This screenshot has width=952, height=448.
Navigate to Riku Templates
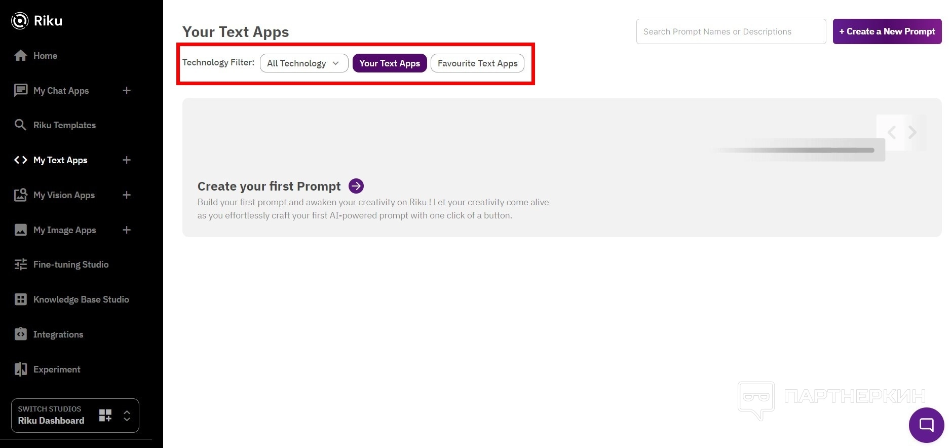click(64, 125)
